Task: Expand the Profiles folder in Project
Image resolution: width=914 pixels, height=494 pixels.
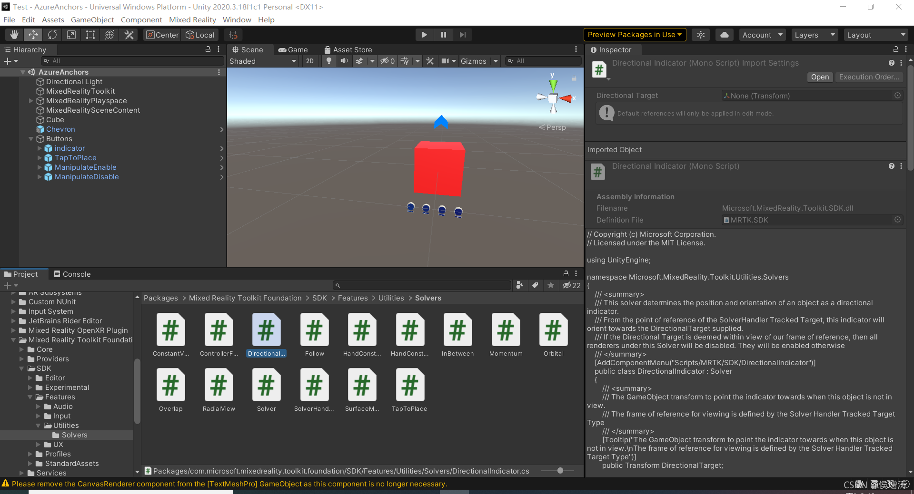Action: [30, 454]
